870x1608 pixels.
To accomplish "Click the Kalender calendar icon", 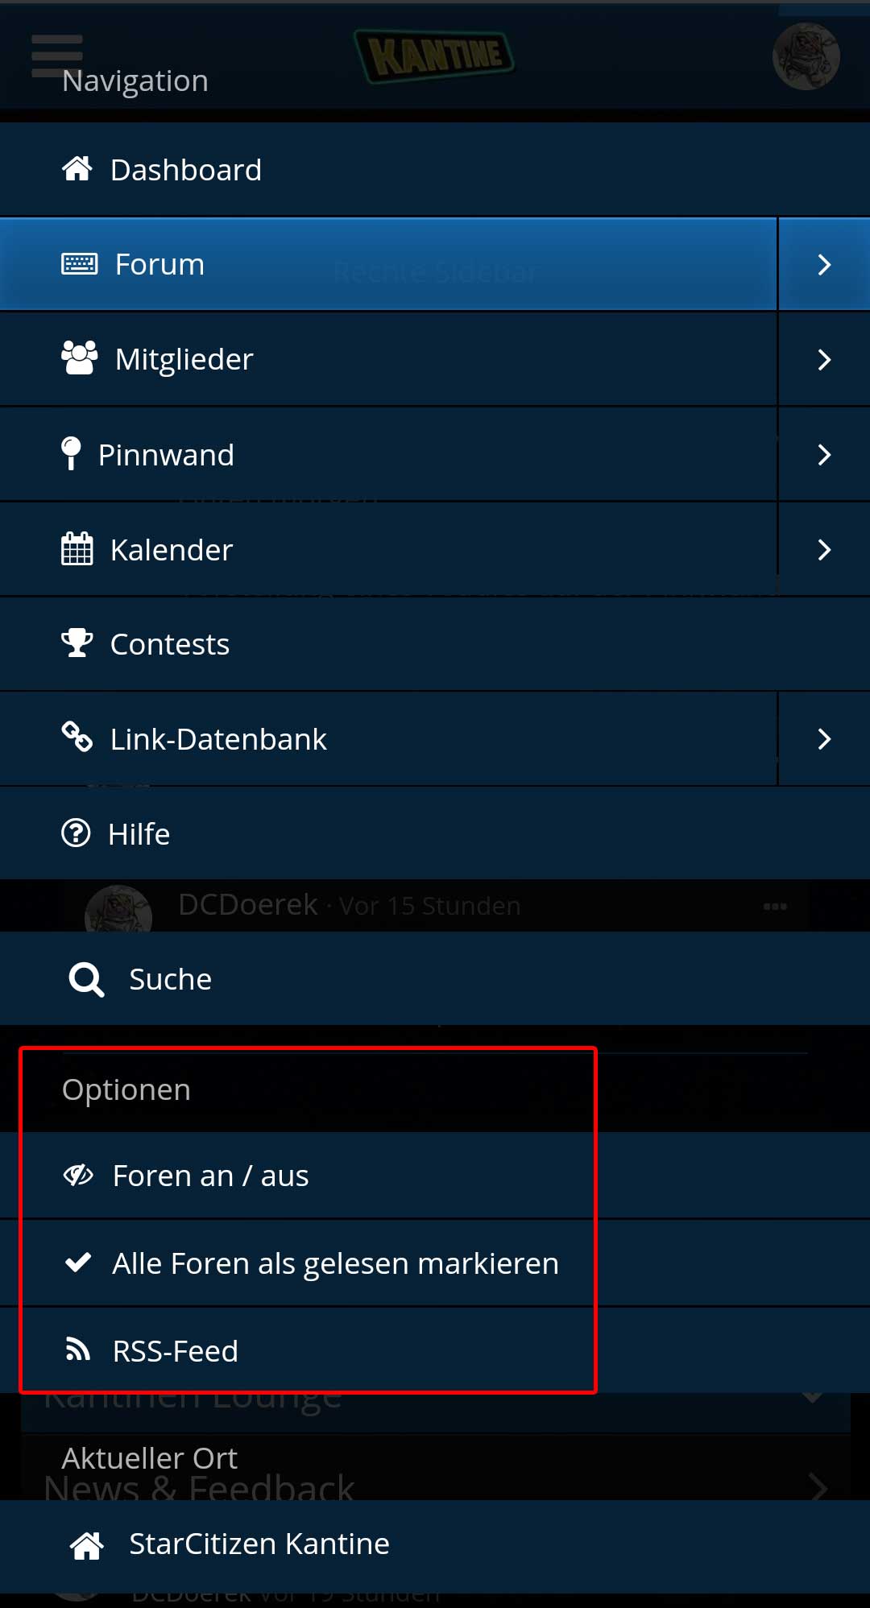I will point(77,549).
